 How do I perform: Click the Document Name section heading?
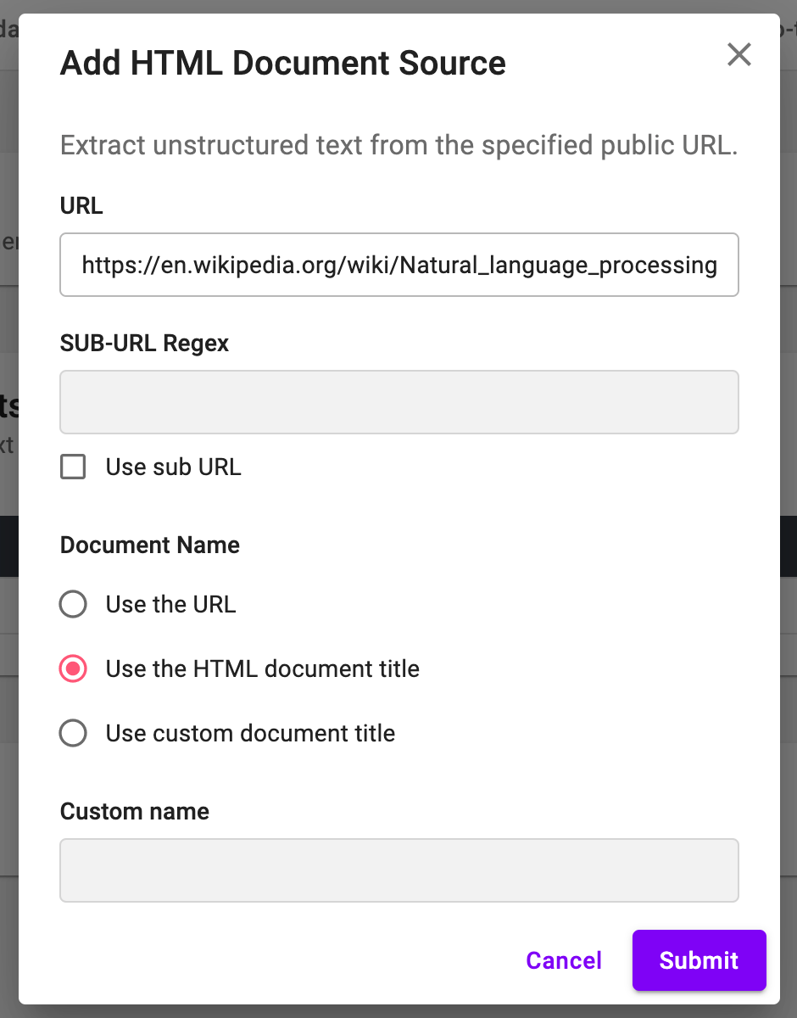coord(149,545)
